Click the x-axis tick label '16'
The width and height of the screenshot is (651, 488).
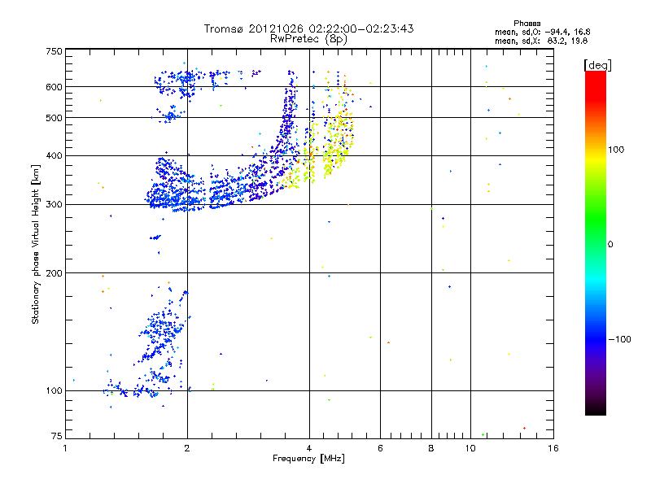coord(553,448)
